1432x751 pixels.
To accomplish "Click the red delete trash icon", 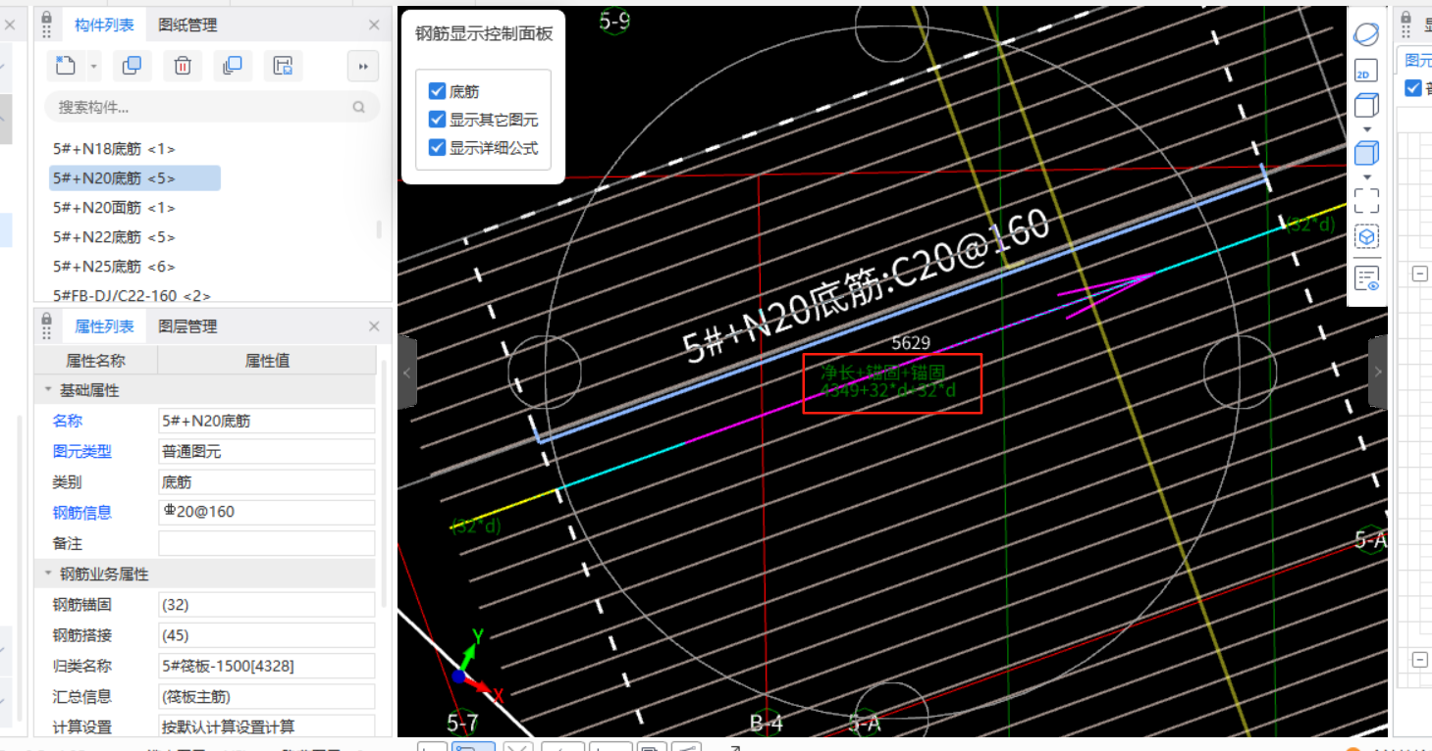I will coord(183,66).
